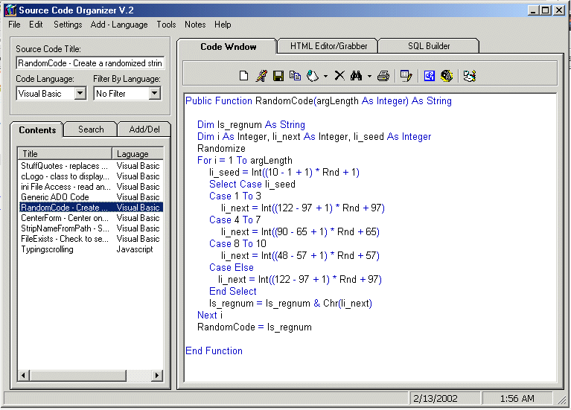Switch to the SQL Builder tab
571x410 pixels.
pos(428,46)
